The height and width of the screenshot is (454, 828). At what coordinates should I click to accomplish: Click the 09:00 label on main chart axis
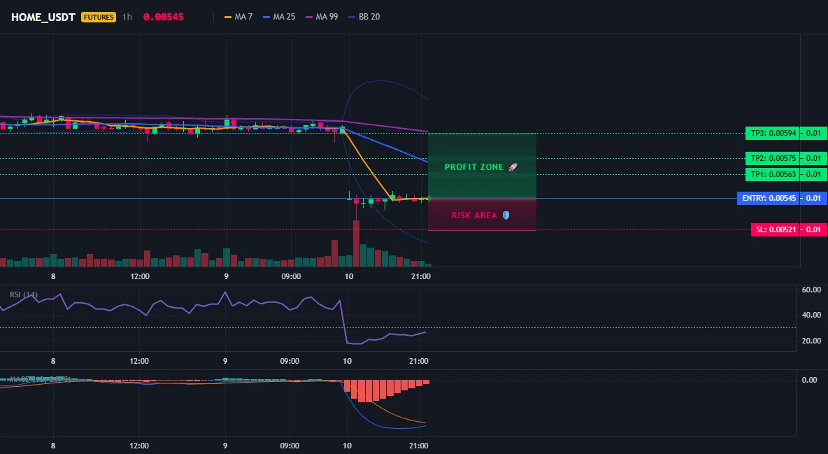click(291, 276)
